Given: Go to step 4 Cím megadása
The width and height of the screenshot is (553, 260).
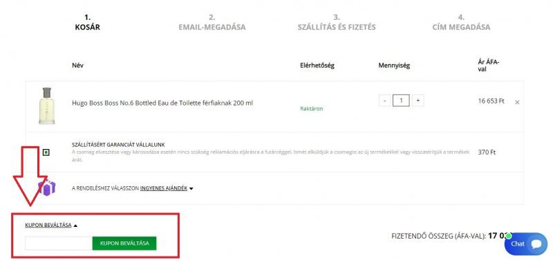Looking at the screenshot, I should point(461,23).
